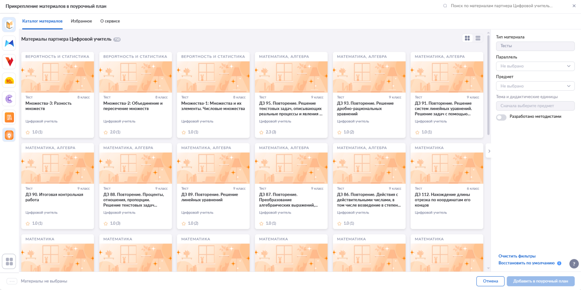Switch to the Избранное tab
The height and width of the screenshot is (290, 581).
tap(81, 21)
